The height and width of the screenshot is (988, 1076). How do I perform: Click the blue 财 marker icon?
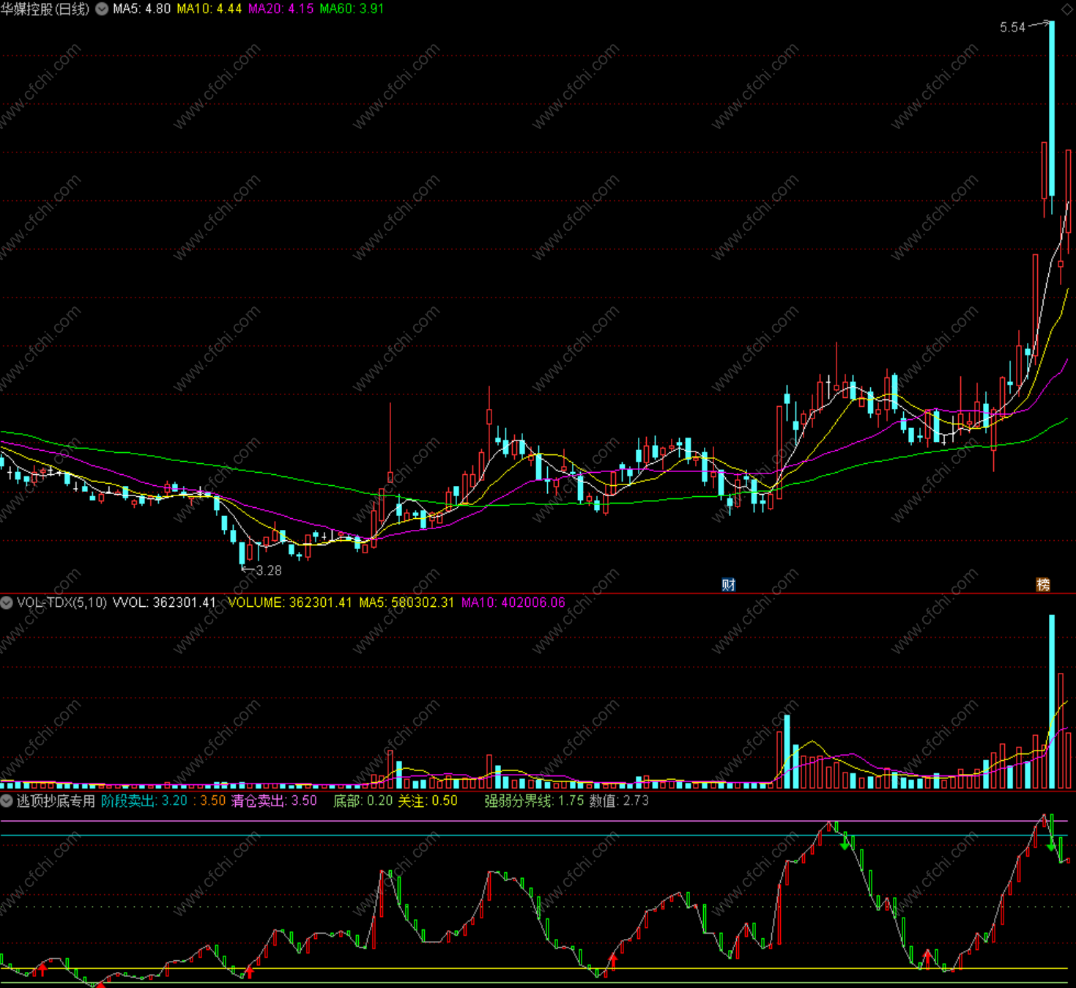(x=729, y=584)
